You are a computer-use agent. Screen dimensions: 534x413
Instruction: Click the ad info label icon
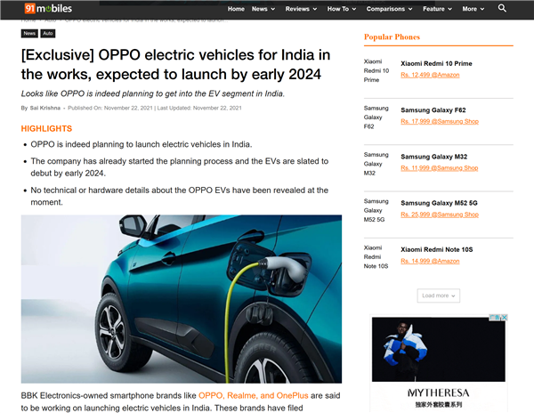[x=495, y=318]
